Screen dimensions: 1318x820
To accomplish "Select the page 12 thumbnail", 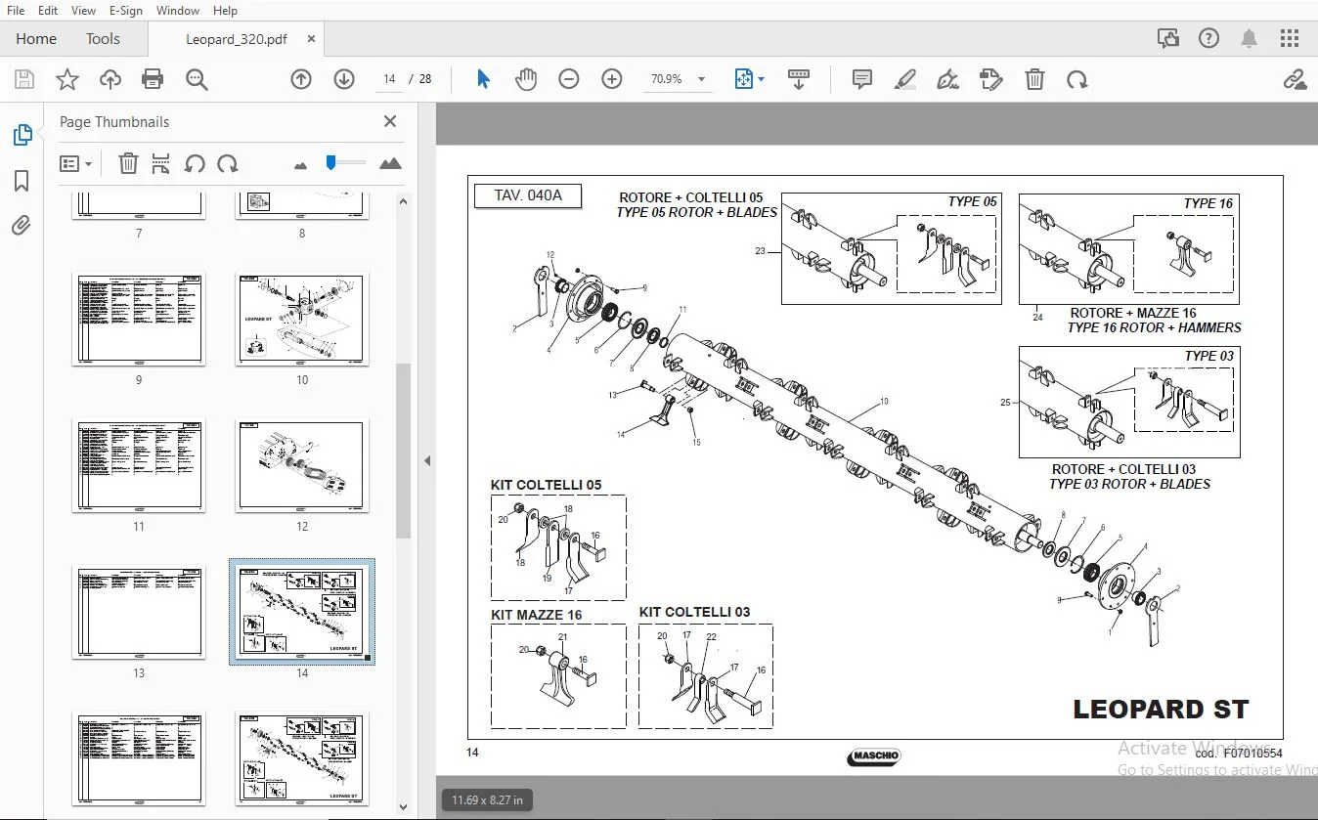I will [302, 465].
